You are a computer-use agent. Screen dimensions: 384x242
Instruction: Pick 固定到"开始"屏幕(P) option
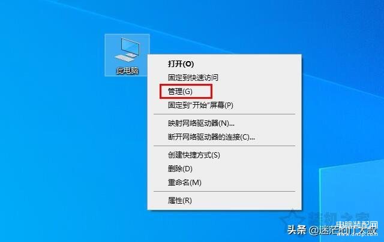click(200, 105)
